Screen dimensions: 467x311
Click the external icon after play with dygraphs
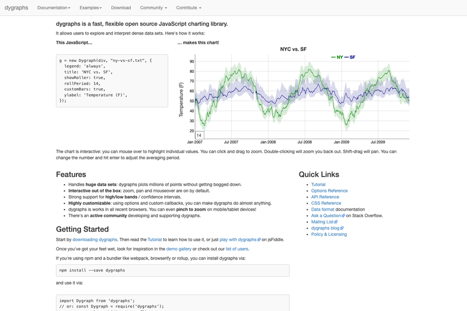point(259,240)
